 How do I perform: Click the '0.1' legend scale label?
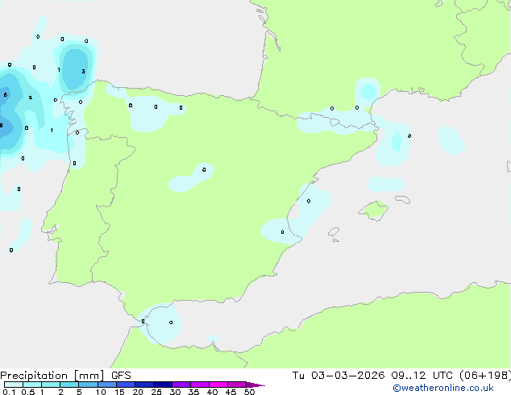click(9, 392)
